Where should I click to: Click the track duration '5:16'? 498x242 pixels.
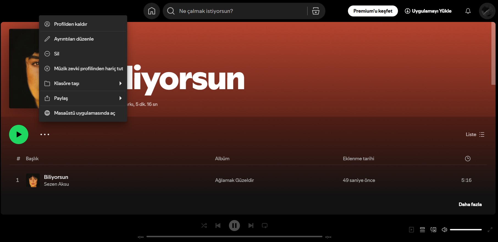coord(466,180)
